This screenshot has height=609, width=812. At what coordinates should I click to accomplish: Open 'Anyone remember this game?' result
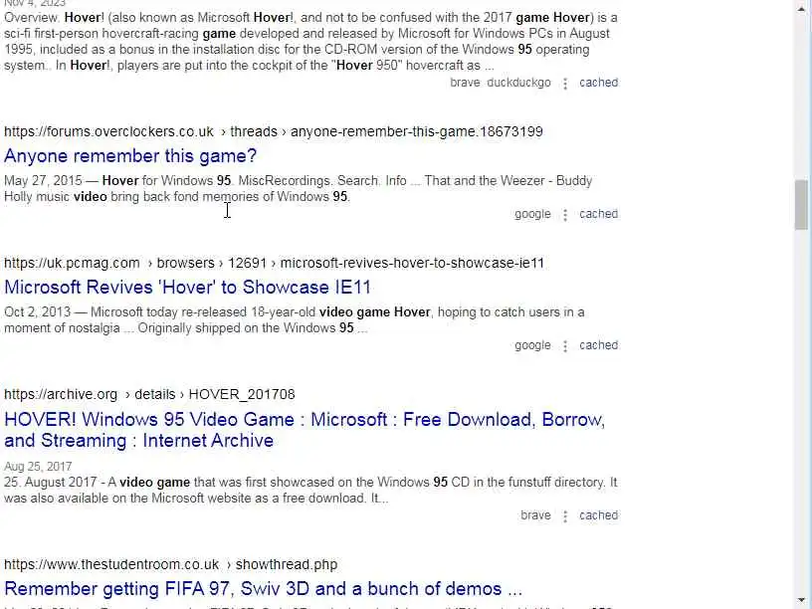tap(130, 156)
